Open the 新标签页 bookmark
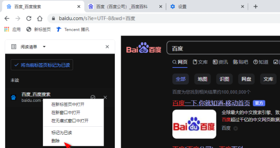Viewport: 280px width, 148px height. click(x=39, y=29)
